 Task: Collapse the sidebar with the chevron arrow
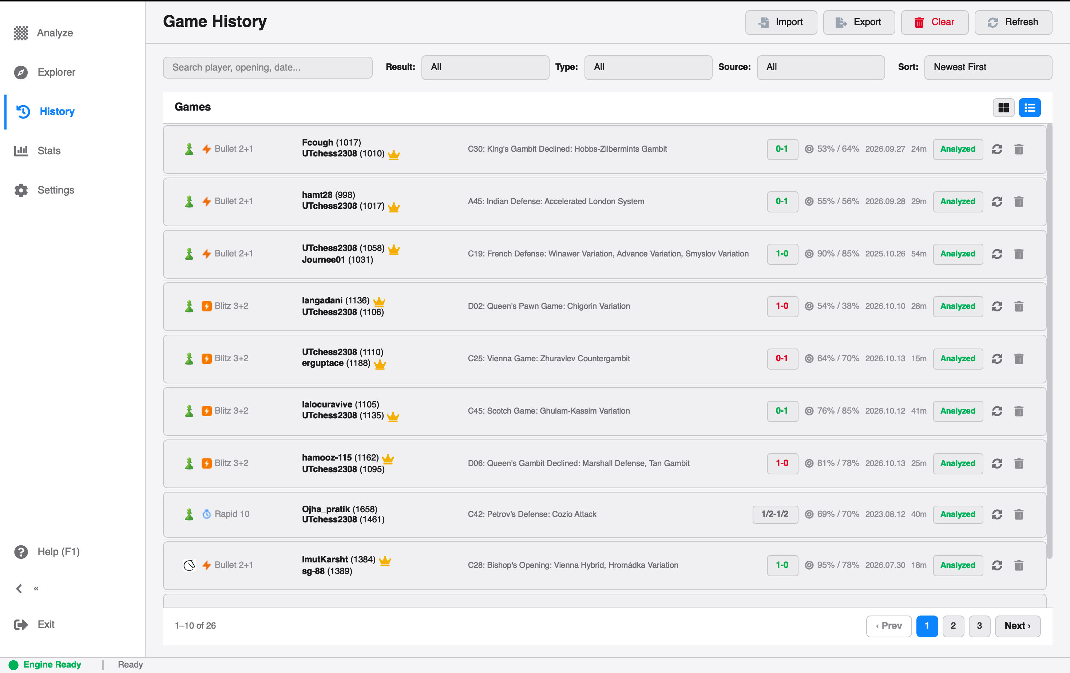(19, 589)
